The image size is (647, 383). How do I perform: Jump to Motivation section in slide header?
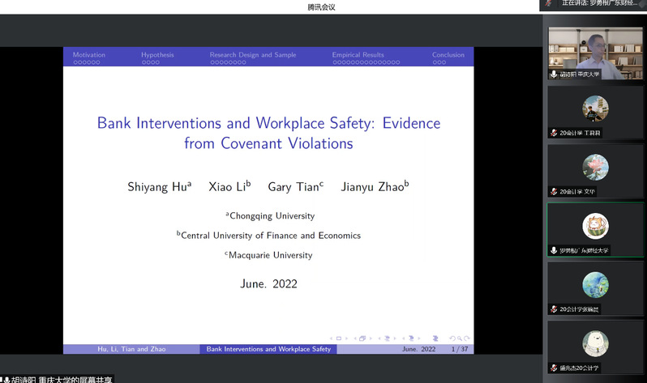88,55
